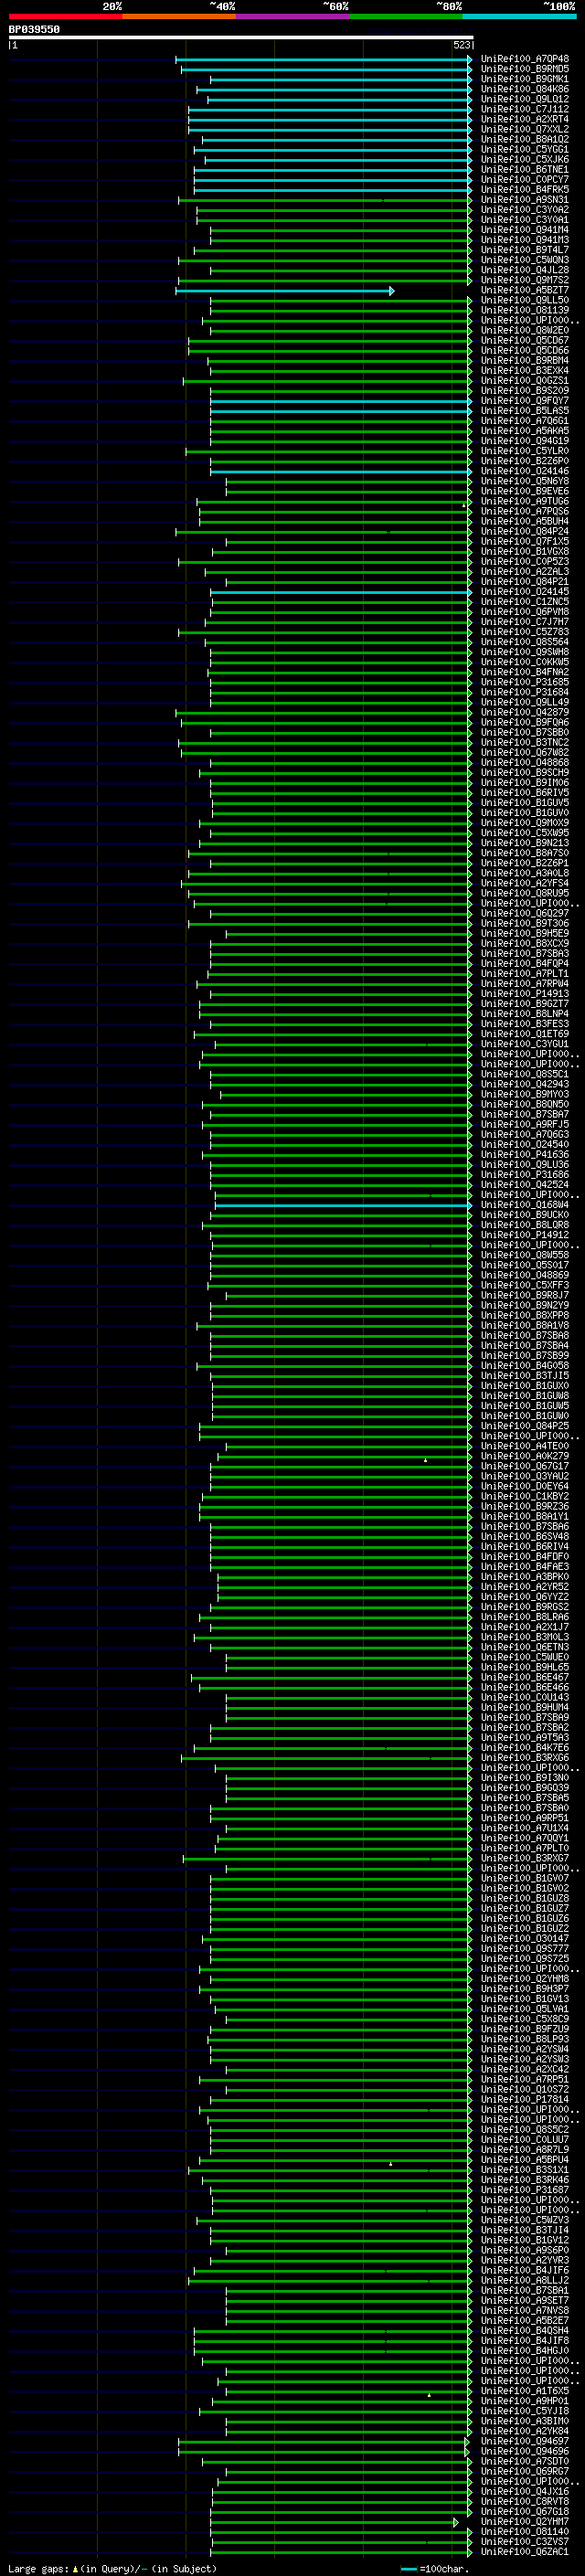
Task: Select hit UniRef100_A7QP48
Action: tap(525, 59)
